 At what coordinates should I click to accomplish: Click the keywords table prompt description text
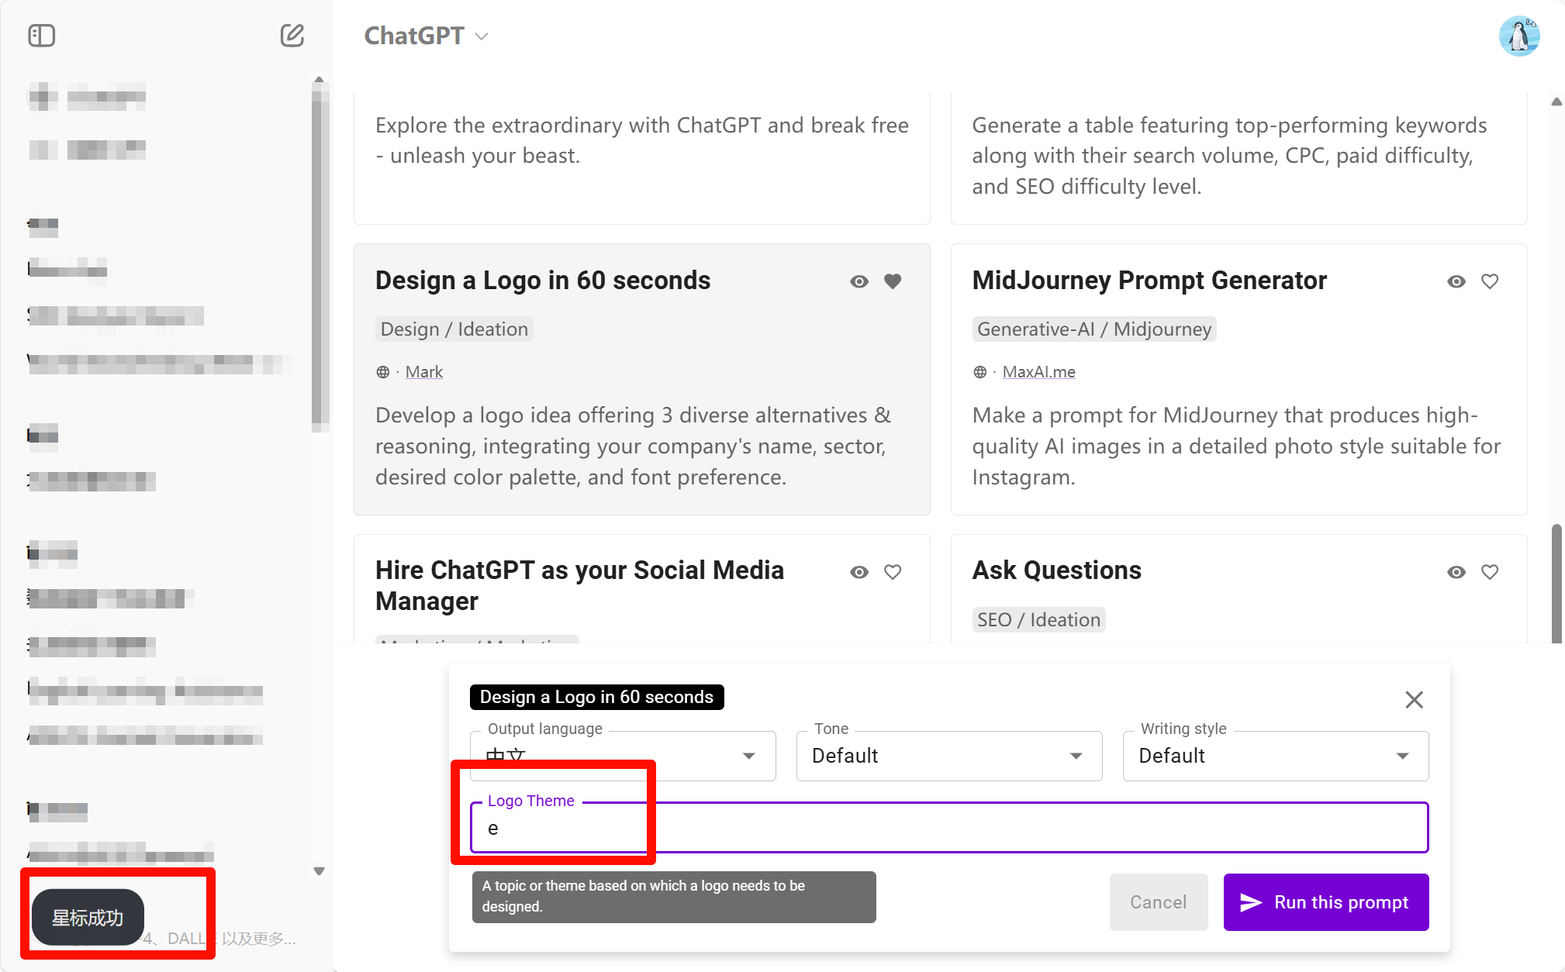(1229, 156)
